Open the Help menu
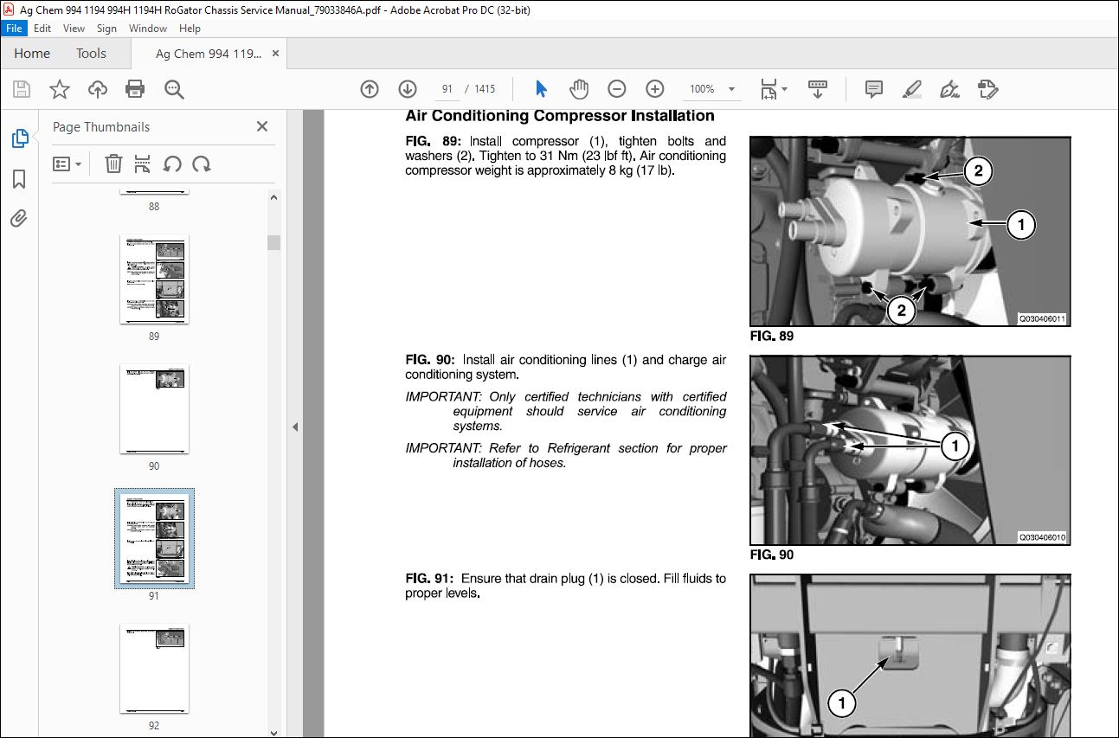The height and width of the screenshot is (738, 1119). click(190, 29)
